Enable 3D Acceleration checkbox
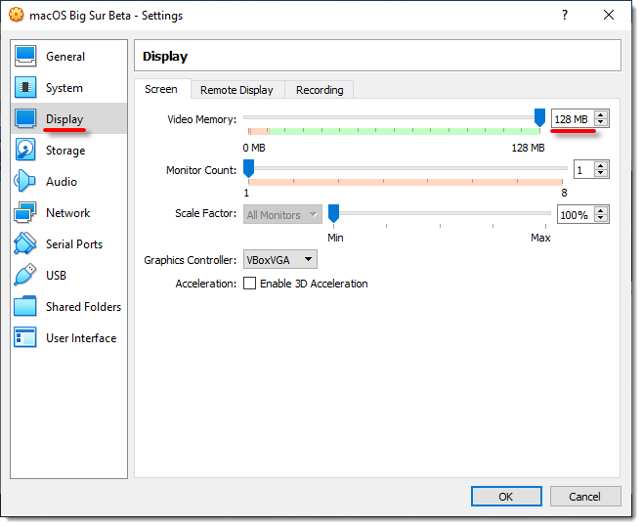This screenshot has width=642, height=527. pos(250,284)
